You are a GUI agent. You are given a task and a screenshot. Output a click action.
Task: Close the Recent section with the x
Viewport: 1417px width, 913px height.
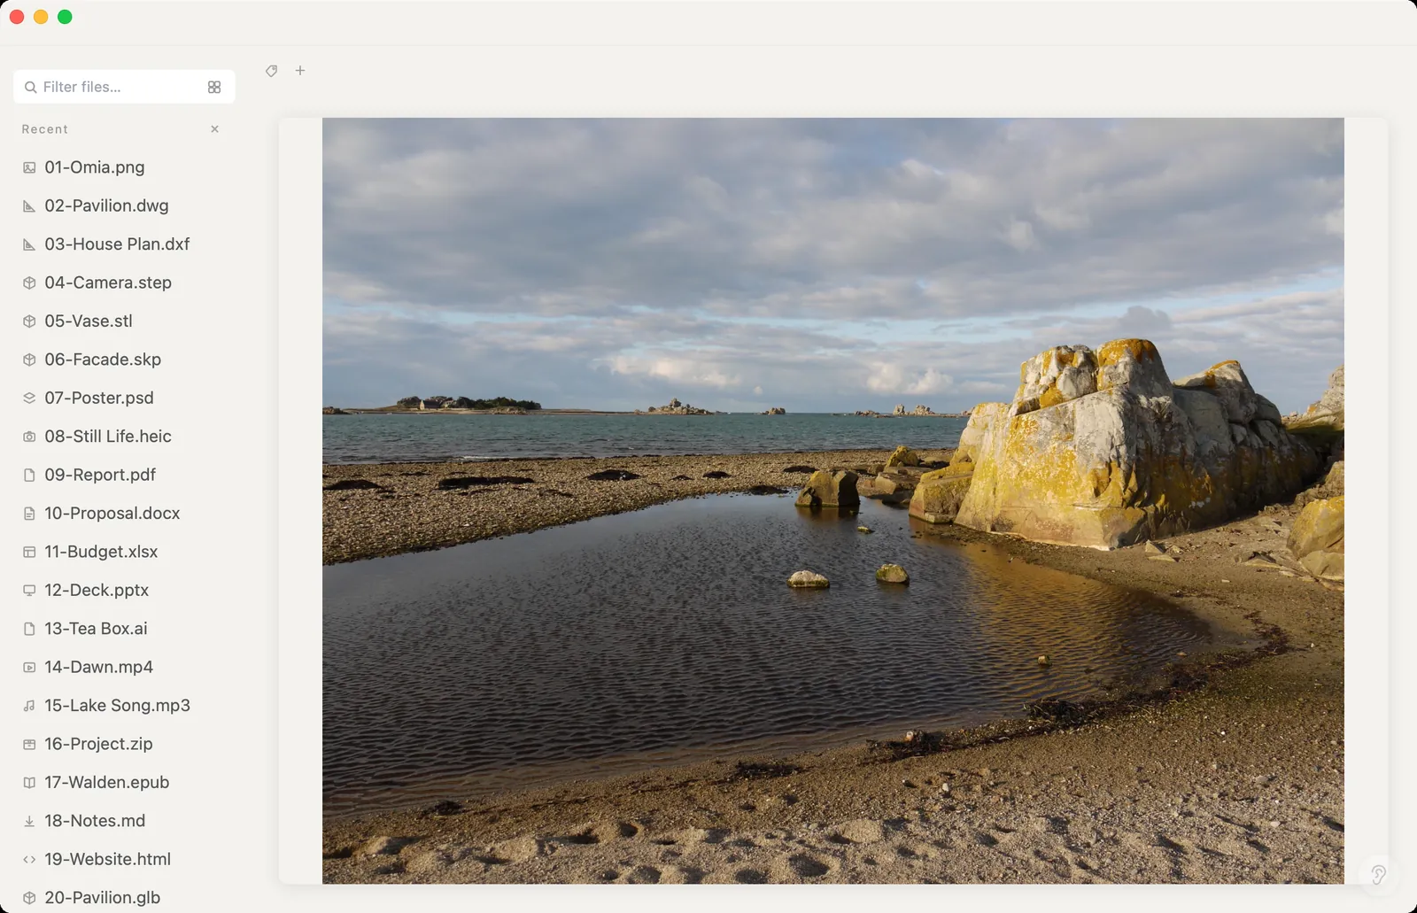(x=214, y=129)
